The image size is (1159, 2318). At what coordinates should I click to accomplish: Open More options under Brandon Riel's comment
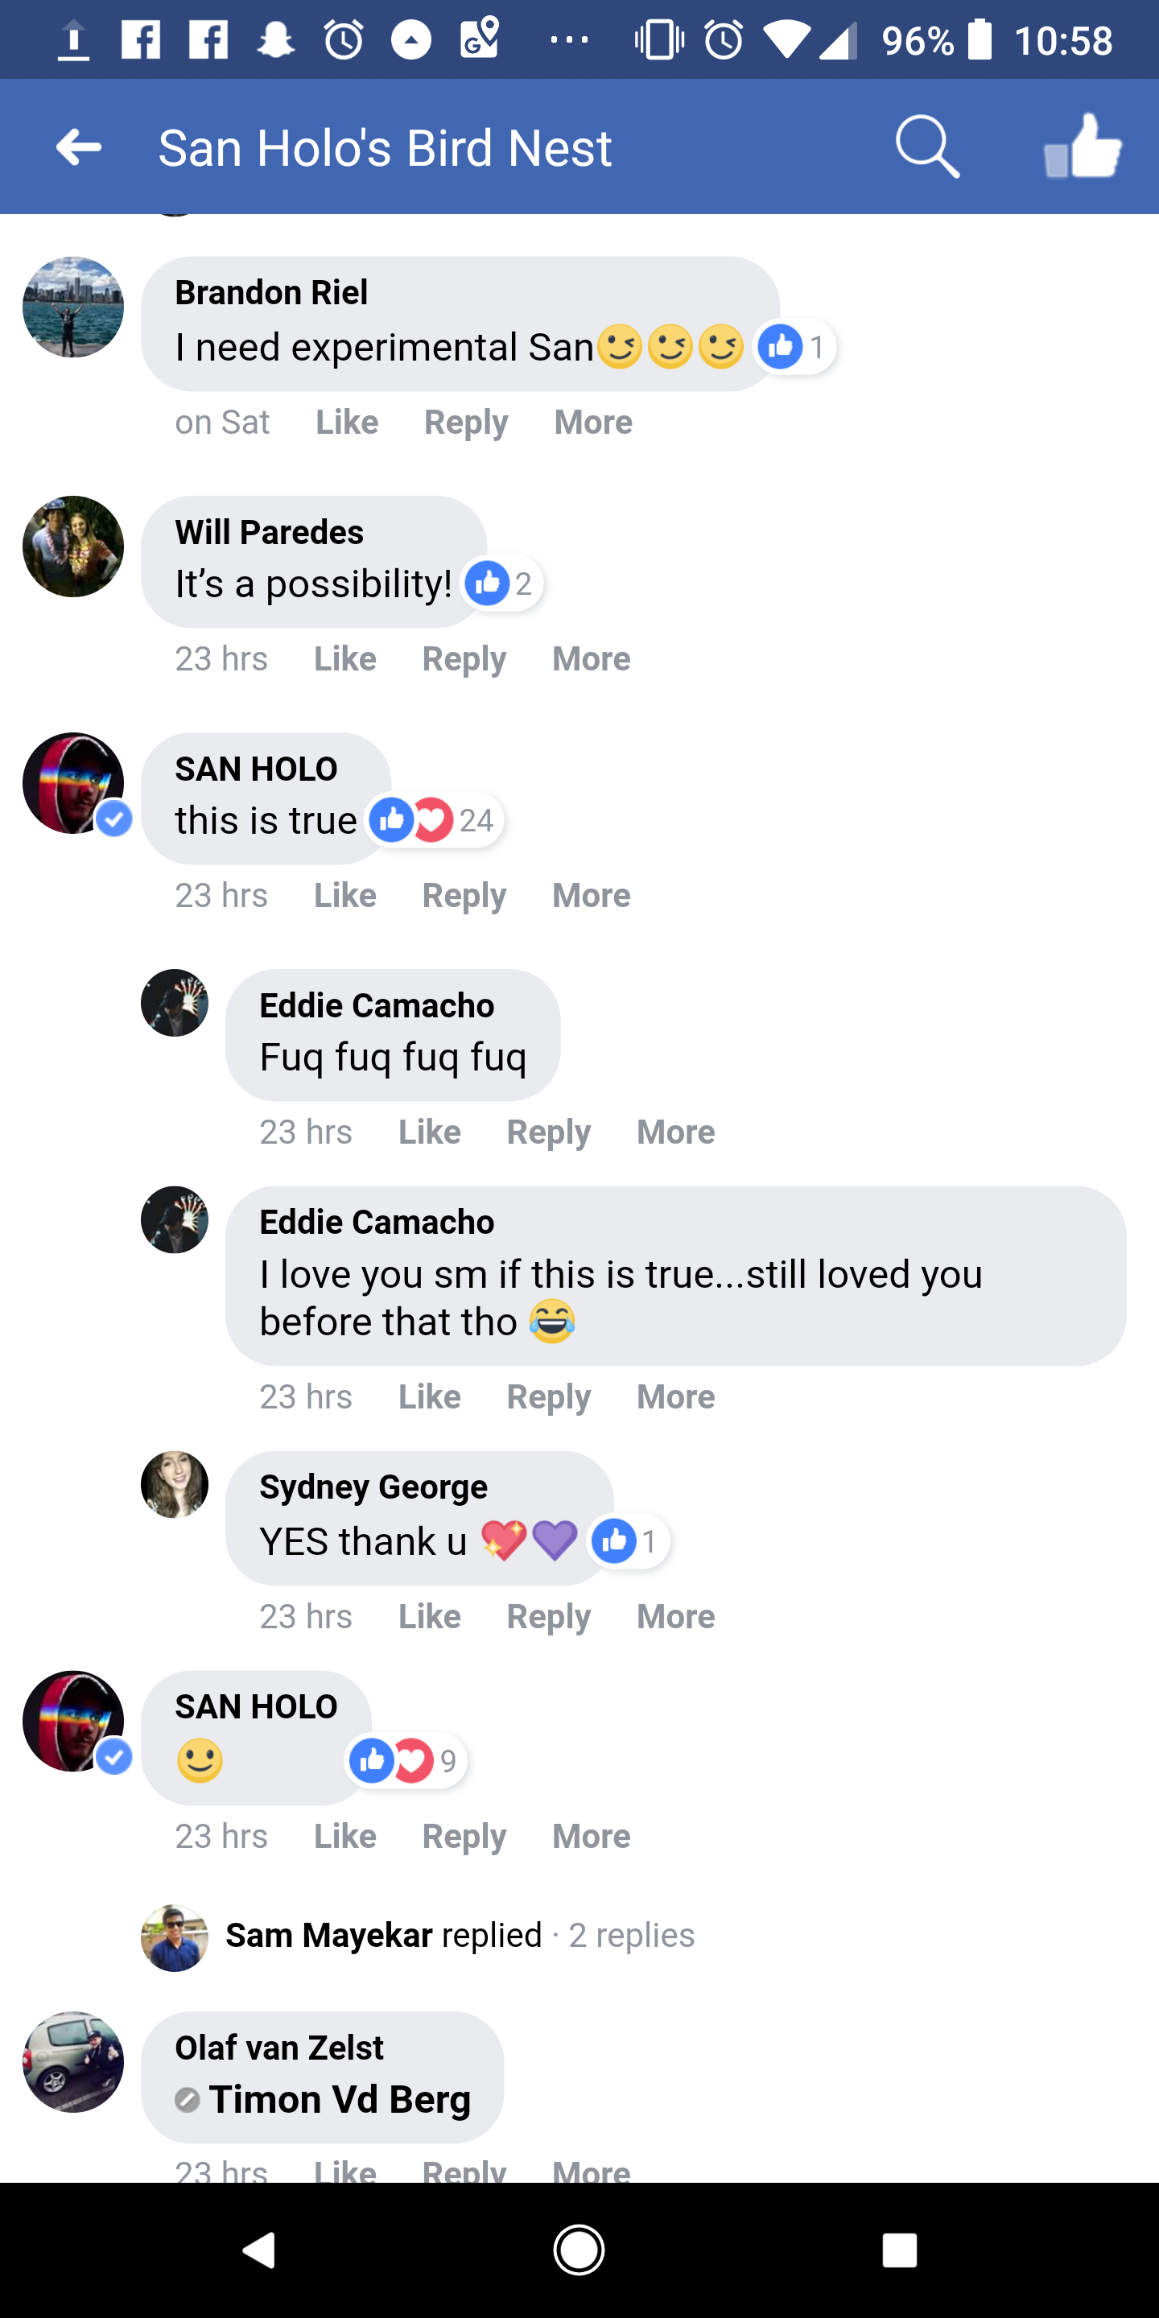(x=593, y=422)
